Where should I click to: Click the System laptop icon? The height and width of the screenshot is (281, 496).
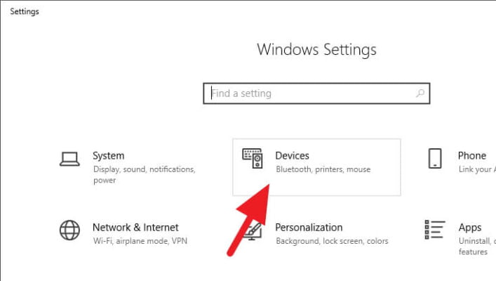(x=69, y=159)
